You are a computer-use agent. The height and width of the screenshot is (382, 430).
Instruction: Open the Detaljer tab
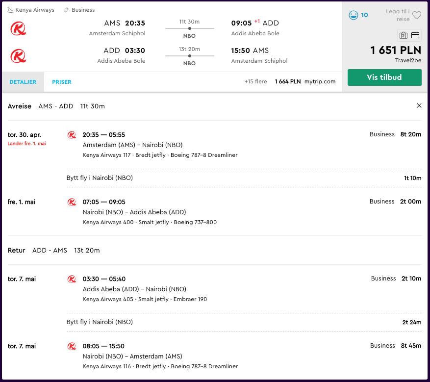[23, 82]
